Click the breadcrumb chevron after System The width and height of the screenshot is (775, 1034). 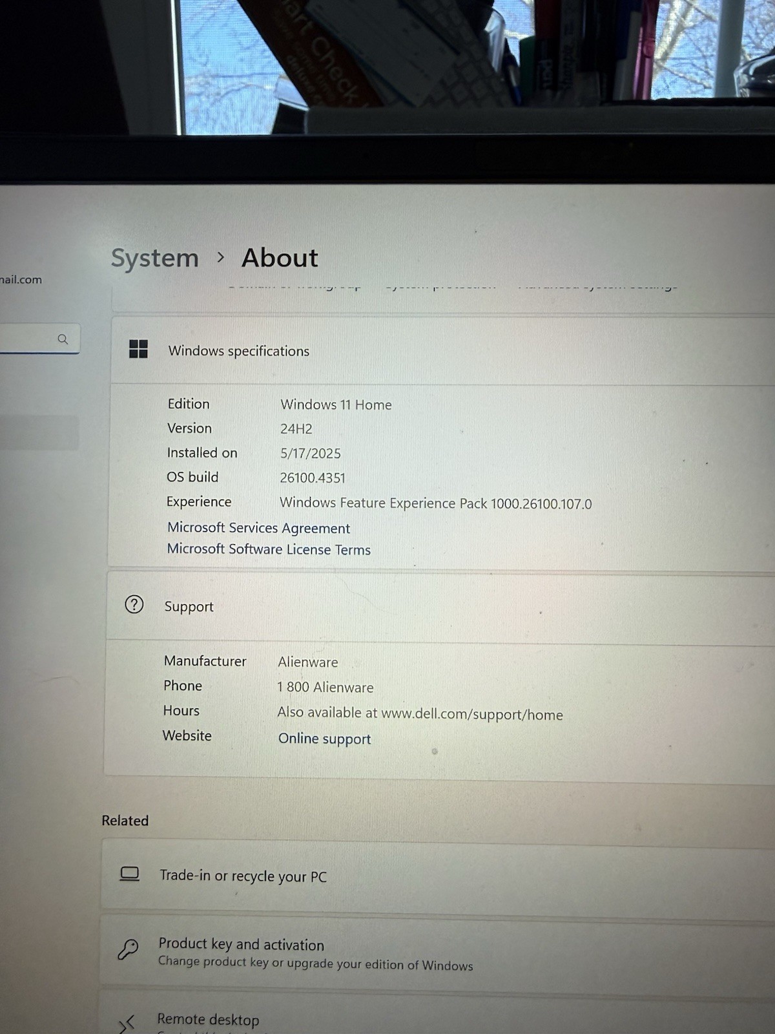point(221,257)
